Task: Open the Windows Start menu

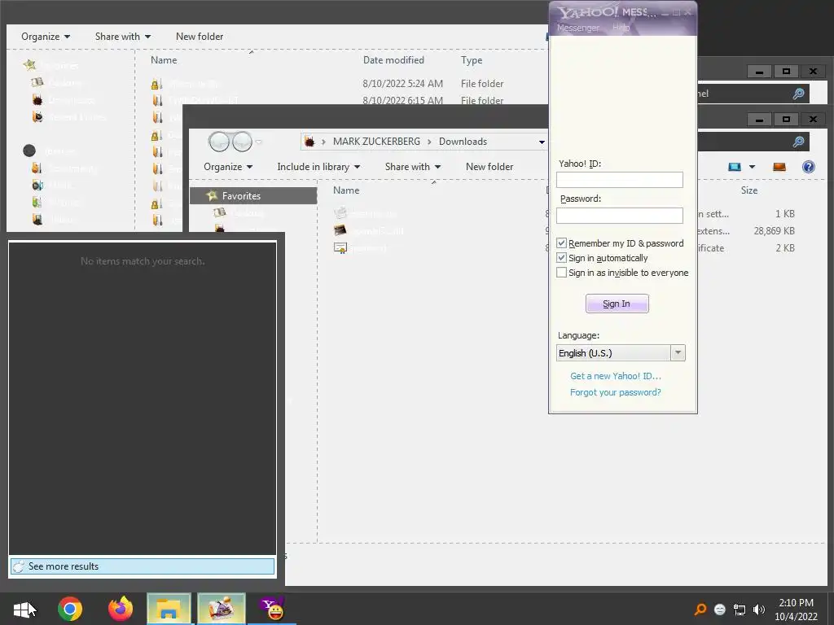Action: tap(24, 609)
